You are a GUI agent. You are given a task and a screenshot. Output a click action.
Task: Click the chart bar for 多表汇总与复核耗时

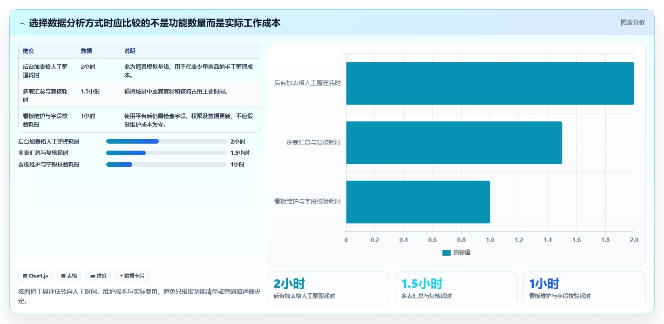pos(454,143)
